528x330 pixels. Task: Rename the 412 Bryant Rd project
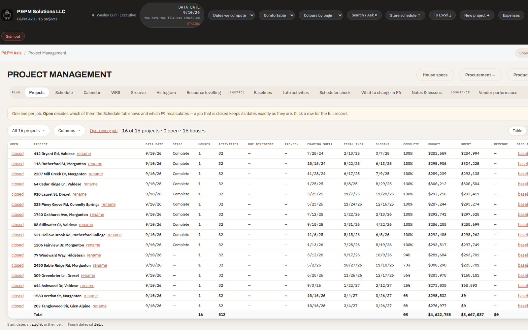click(84, 154)
